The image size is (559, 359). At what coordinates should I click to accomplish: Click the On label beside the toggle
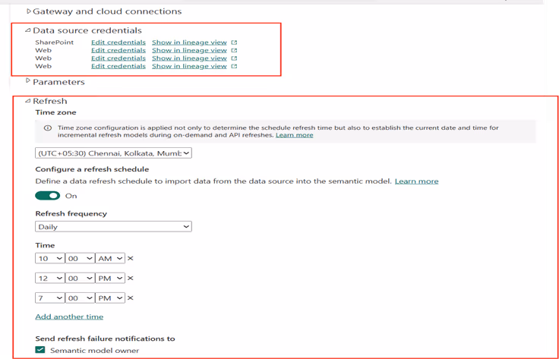[71, 196]
